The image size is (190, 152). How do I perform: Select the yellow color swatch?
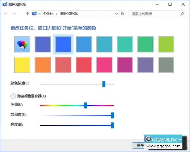click(x=22, y=65)
